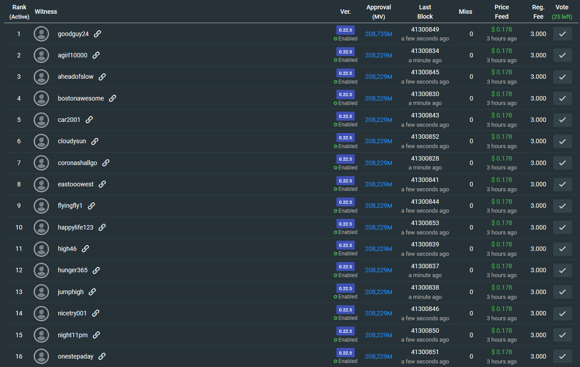
Task: Open the link icon beside happylife123
Action: (x=102, y=227)
